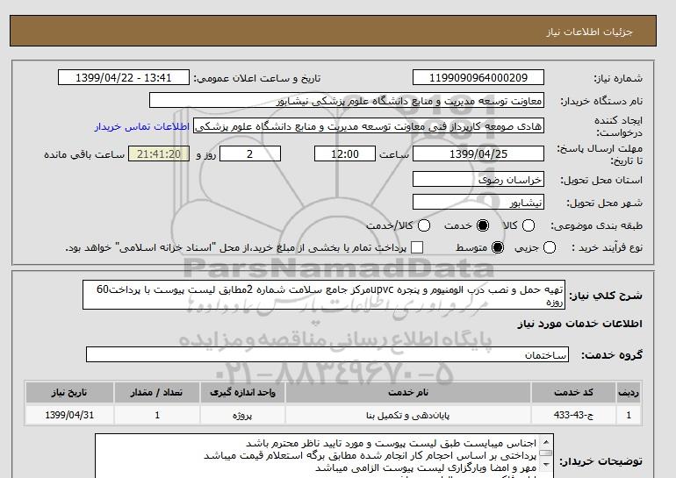Select the کالا/خدمت radio button
Screen dimensions: 676x478
424,225
